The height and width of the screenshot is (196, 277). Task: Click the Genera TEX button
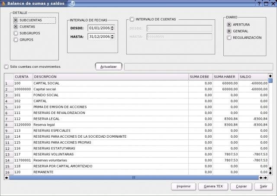[x=213, y=187]
